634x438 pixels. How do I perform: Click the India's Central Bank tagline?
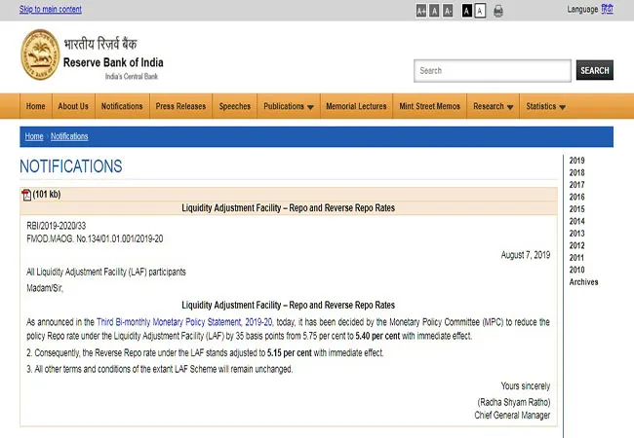coord(132,76)
